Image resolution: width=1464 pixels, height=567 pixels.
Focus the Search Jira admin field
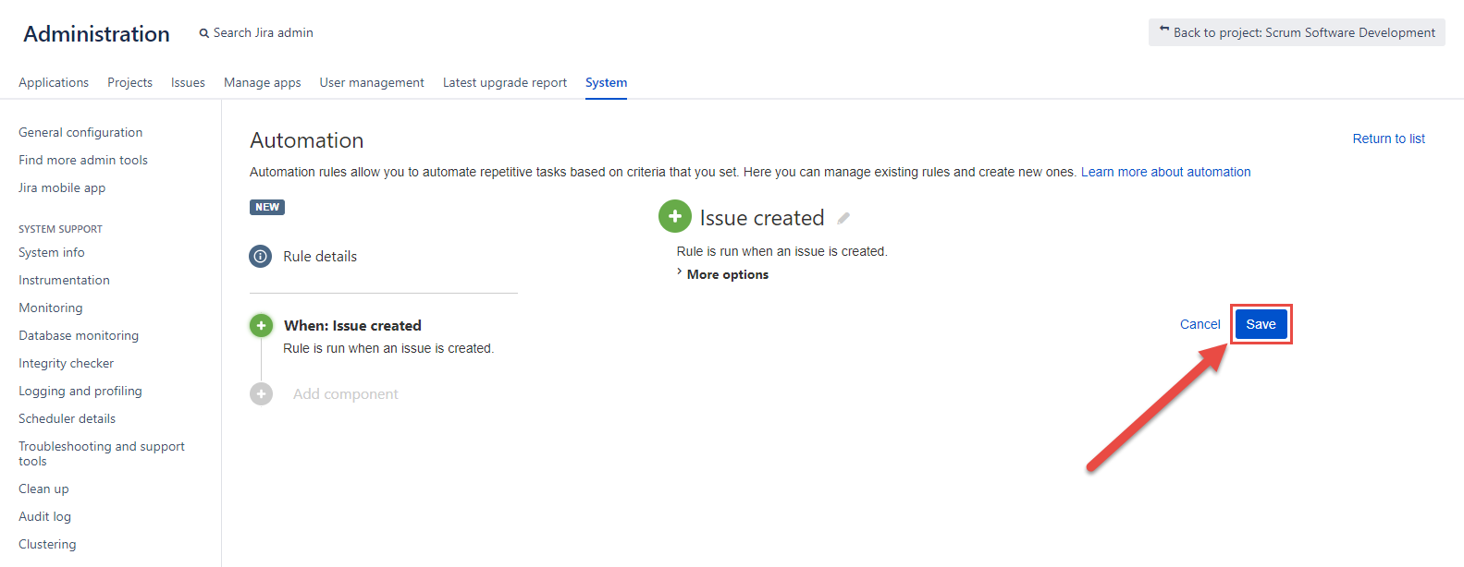coord(264,32)
